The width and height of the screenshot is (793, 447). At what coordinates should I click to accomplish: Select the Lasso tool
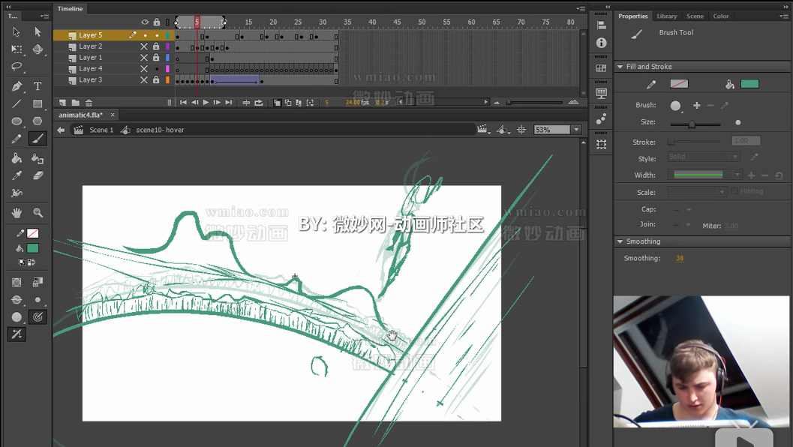tap(17, 67)
